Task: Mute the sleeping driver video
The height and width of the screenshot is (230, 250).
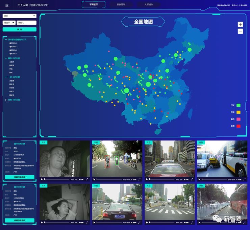Action: [79, 223]
